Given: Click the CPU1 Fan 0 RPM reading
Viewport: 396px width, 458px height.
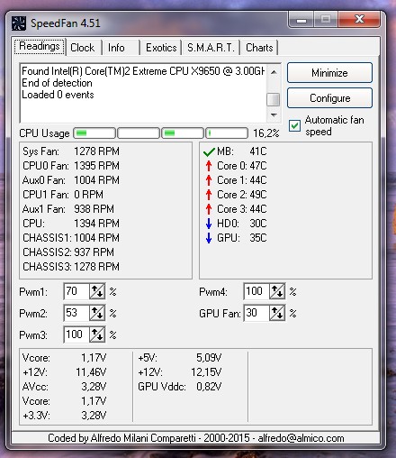Looking at the screenshot, I should pos(63,195).
